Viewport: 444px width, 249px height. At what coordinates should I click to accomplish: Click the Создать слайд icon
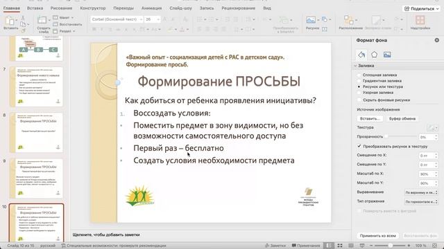point(42,20)
